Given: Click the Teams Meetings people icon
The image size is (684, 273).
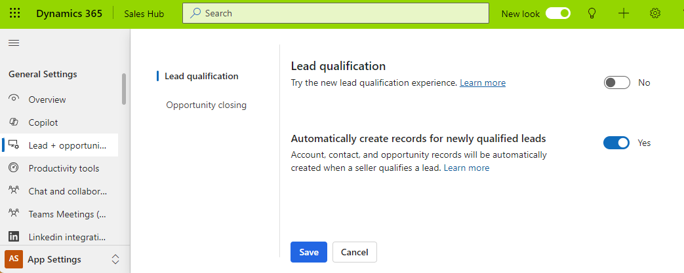Looking at the screenshot, I should click(x=14, y=213).
